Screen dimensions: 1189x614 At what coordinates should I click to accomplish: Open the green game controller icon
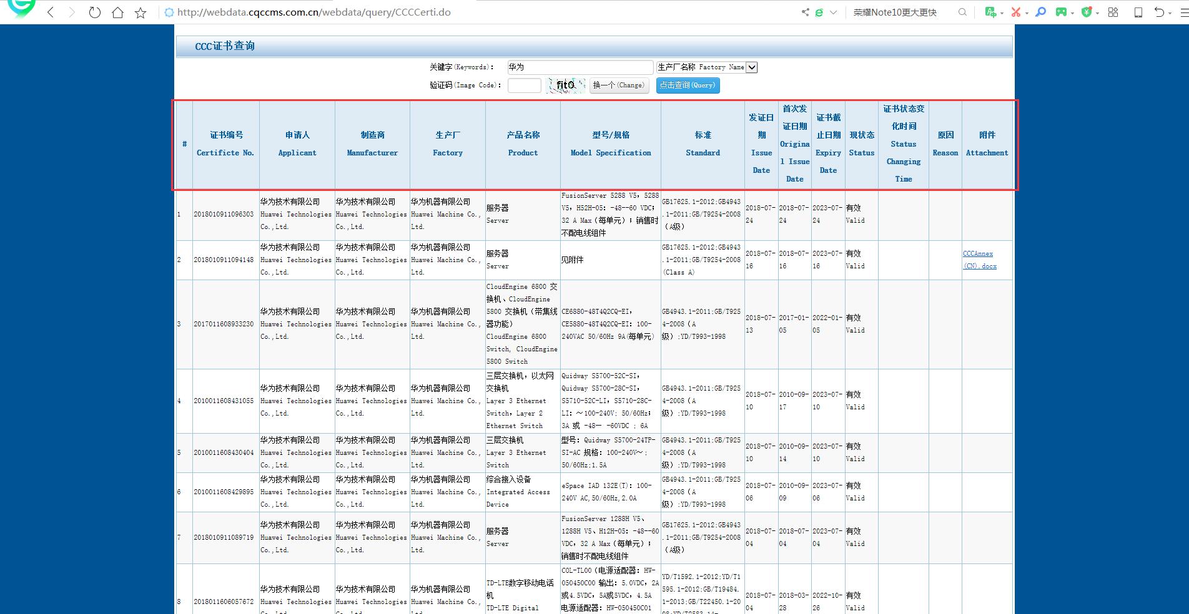[1061, 12]
